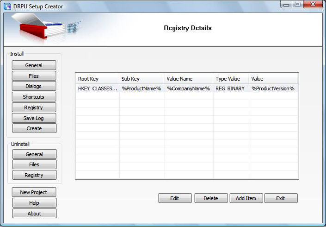This screenshot has height=227, width=326.
Task: Close the DRPU Setup Creator window
Action: pyautogui.click(x=313, y=4)
